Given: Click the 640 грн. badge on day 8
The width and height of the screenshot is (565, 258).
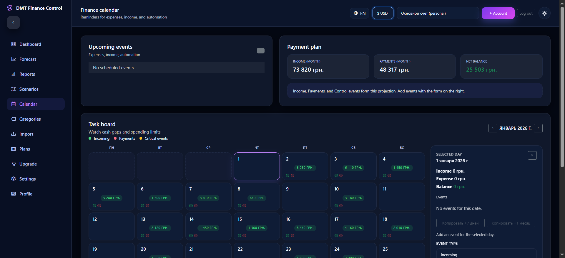Looking at the screenshot, I should click(257, 198).
